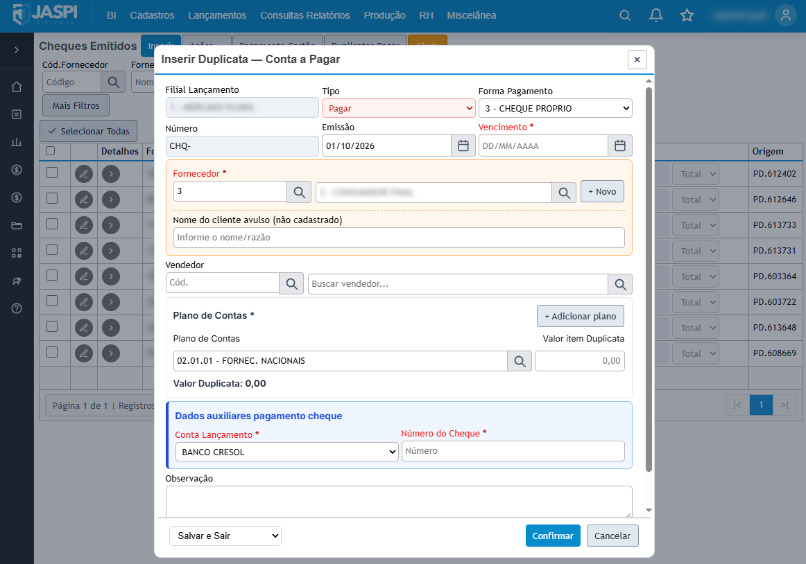Open the Salvar e Sair dropdown

click(225, 536)
